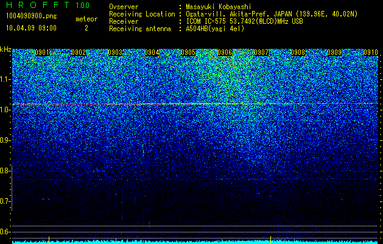Click the 0904 time marker
Viewport: 383px width, 244px height.
[152, 52]
